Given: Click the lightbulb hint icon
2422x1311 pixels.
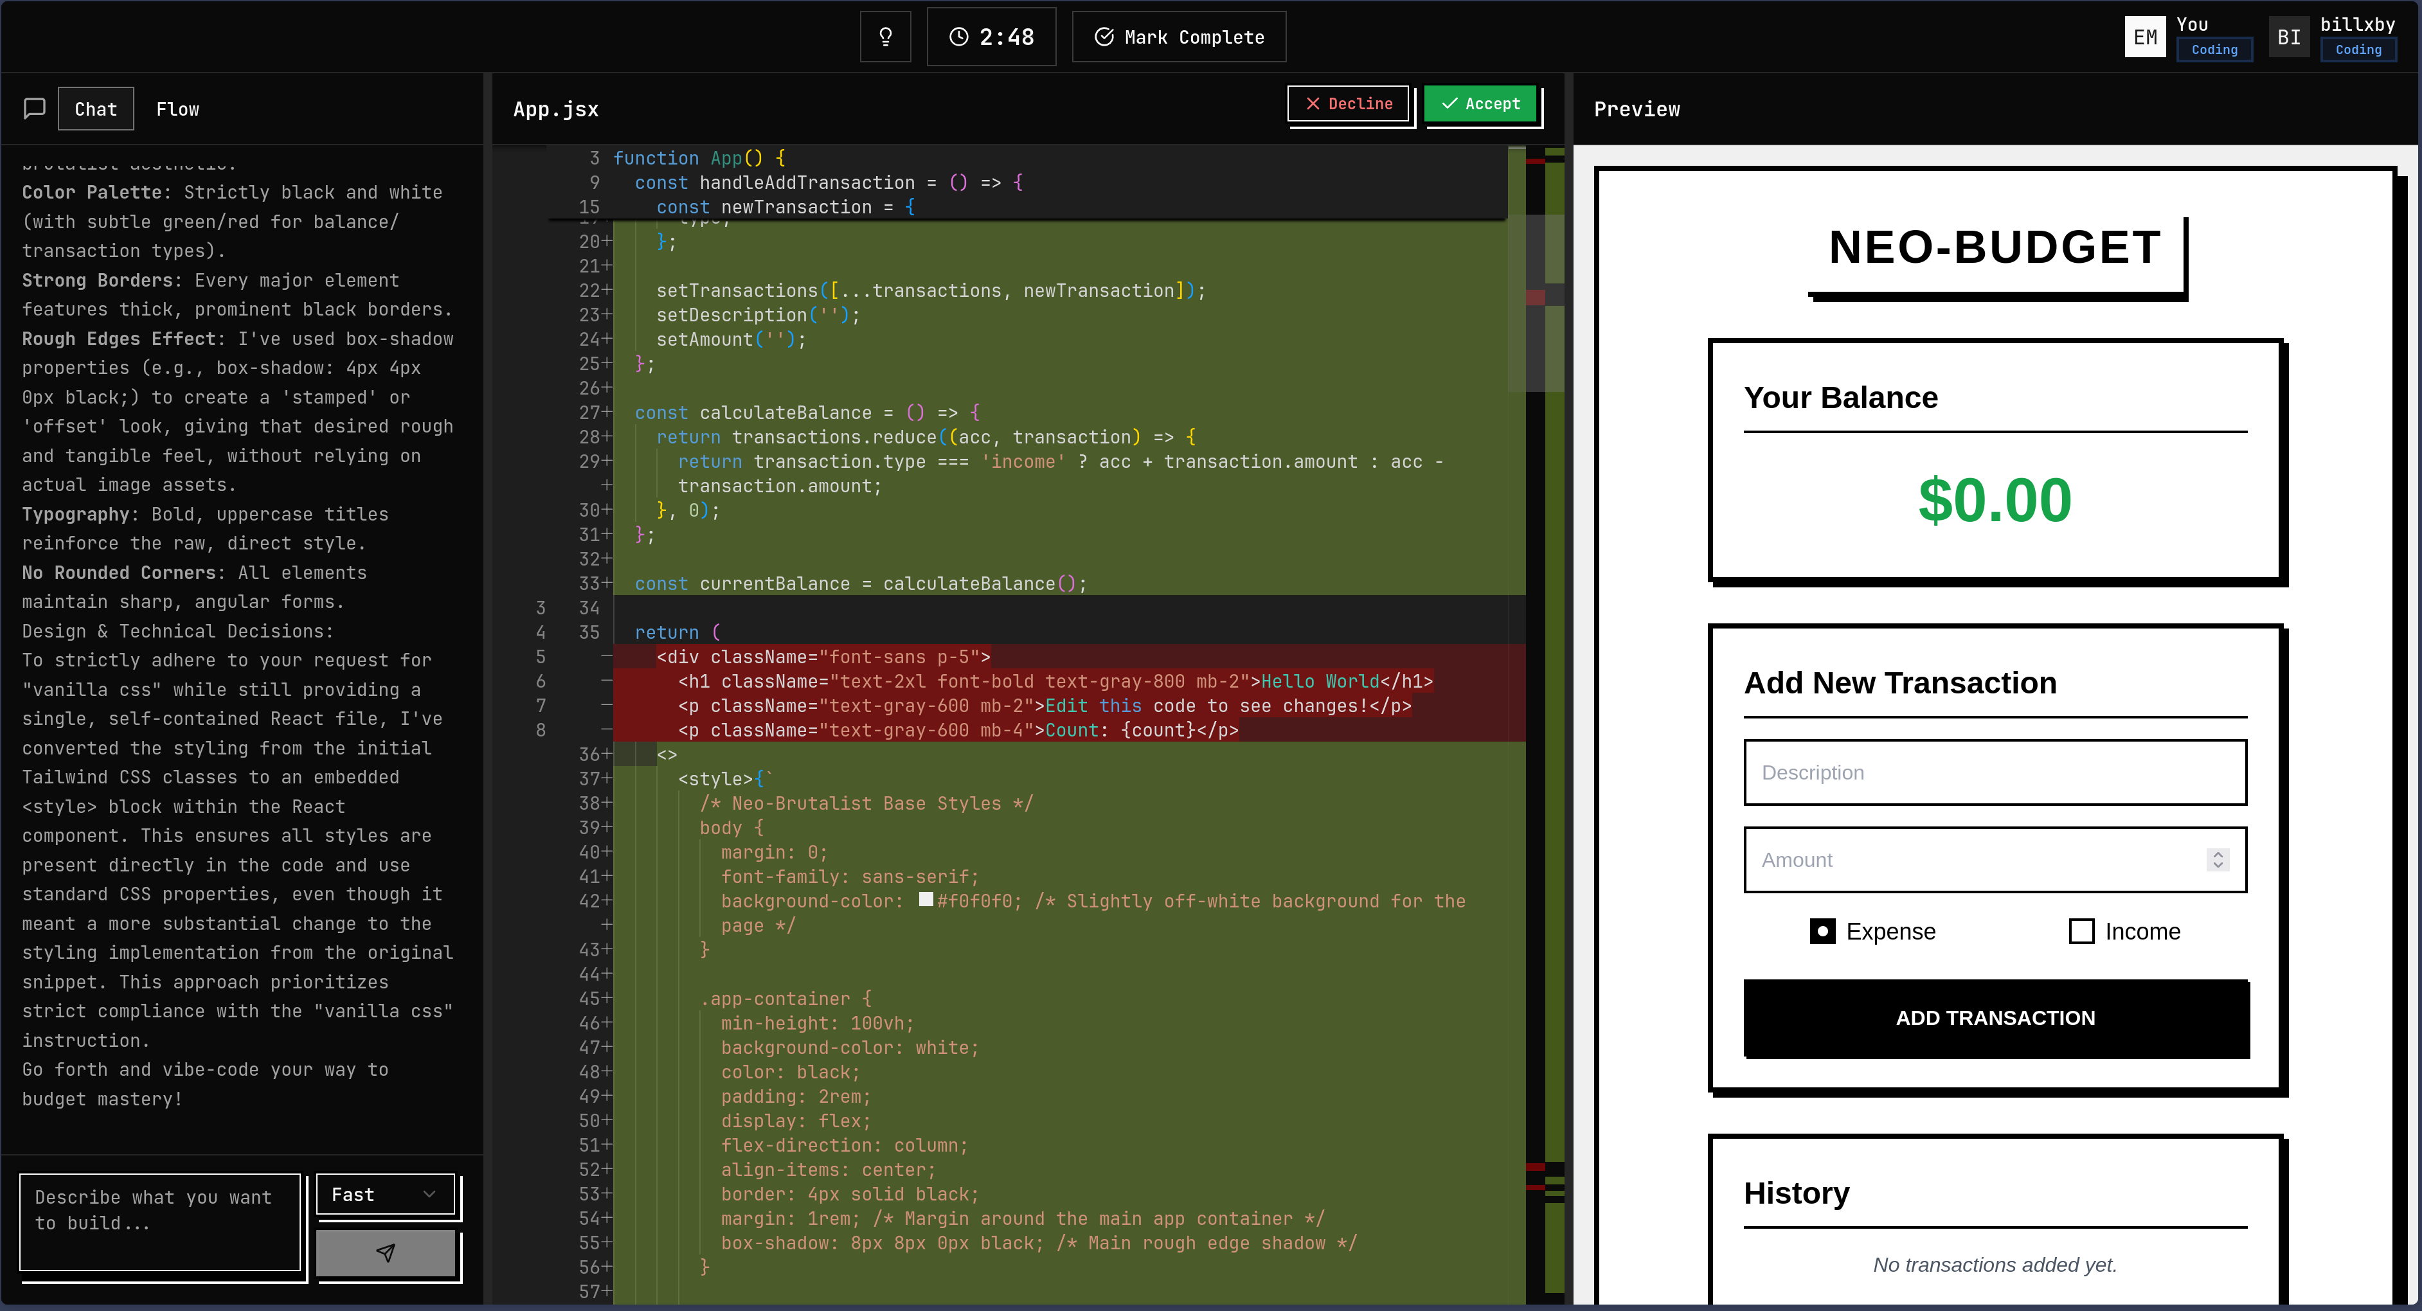Looking at the screenshot, I should tap(884, 37).
